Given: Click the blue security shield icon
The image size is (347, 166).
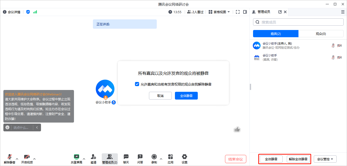Looking at the screenshot, I should [28, 12].
